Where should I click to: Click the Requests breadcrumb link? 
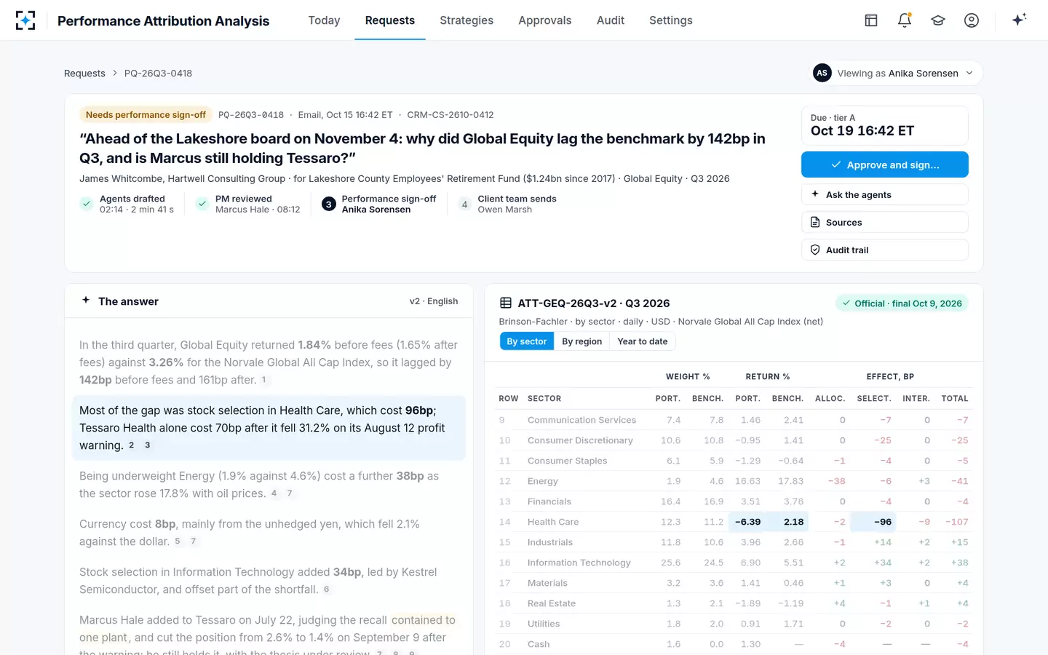coord(84,74)
